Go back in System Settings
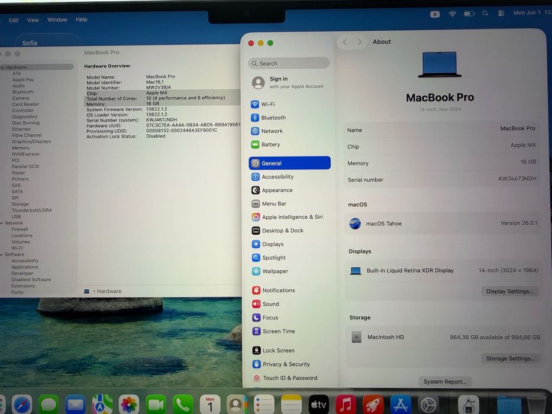This screenshot has height=414, width=552. [345, 42]
